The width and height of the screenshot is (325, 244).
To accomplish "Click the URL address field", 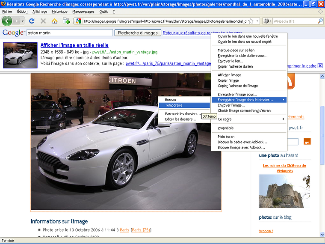I will pos(165,21).
